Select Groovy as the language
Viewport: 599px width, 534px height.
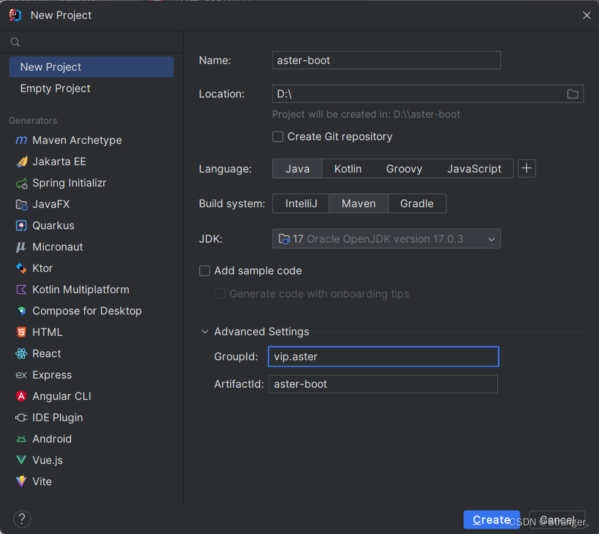point(404,169)
